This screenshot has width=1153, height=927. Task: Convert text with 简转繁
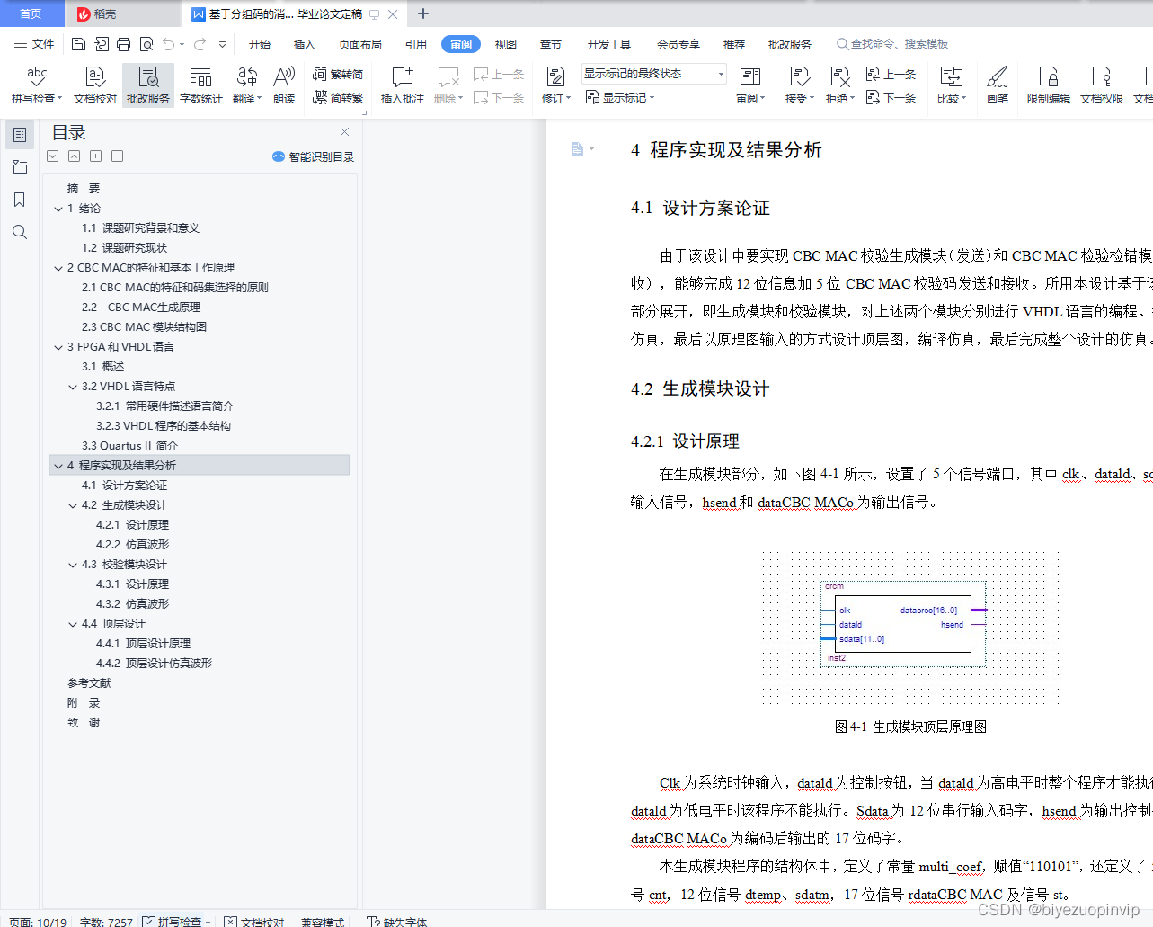pos(338,97)
